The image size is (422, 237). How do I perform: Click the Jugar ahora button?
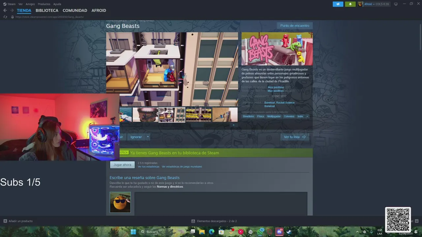(122, 165)
